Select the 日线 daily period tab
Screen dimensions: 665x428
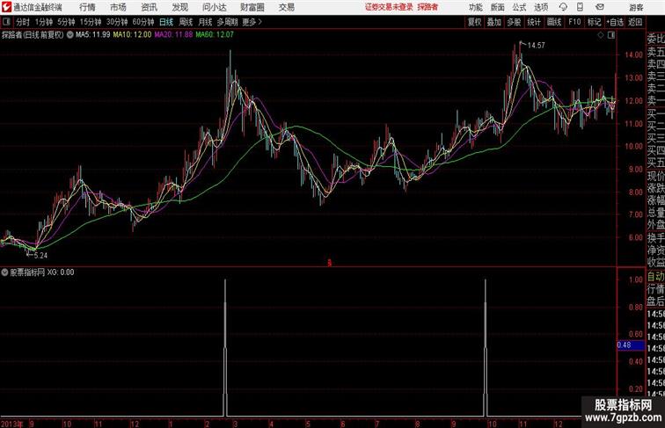pyautogui.click(x=166, y=22)
